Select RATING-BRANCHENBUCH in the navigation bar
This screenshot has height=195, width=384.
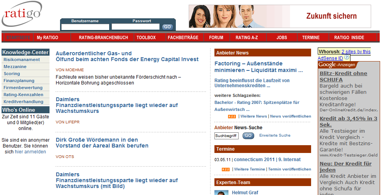[x=103, y=38]
